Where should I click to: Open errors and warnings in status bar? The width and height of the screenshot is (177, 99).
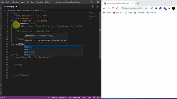click(x=2, y=98)
